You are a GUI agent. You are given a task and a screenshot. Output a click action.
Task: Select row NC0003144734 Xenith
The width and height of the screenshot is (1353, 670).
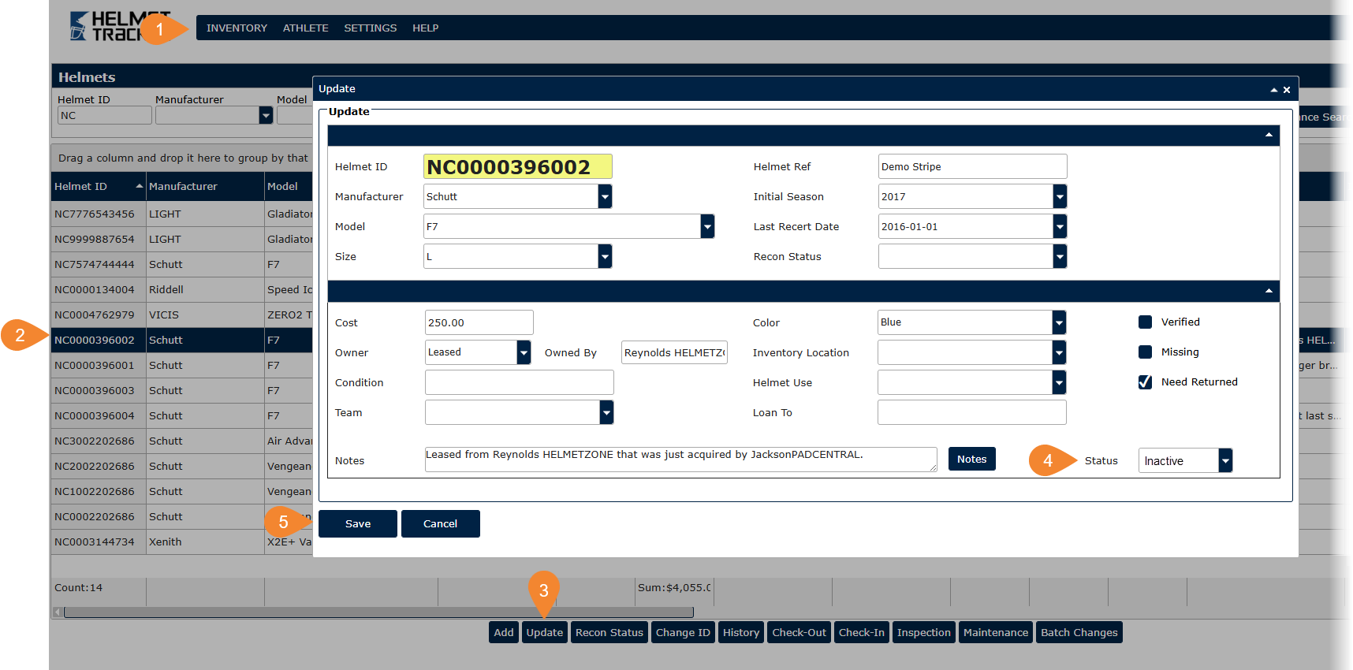pos(181,542)
